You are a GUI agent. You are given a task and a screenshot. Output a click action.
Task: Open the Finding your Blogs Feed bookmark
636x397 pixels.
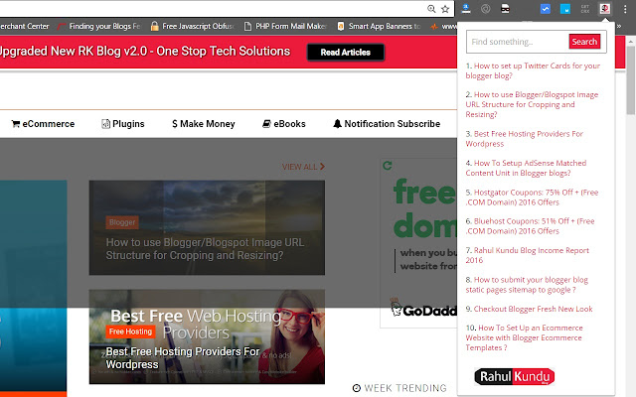pos(98,27)
